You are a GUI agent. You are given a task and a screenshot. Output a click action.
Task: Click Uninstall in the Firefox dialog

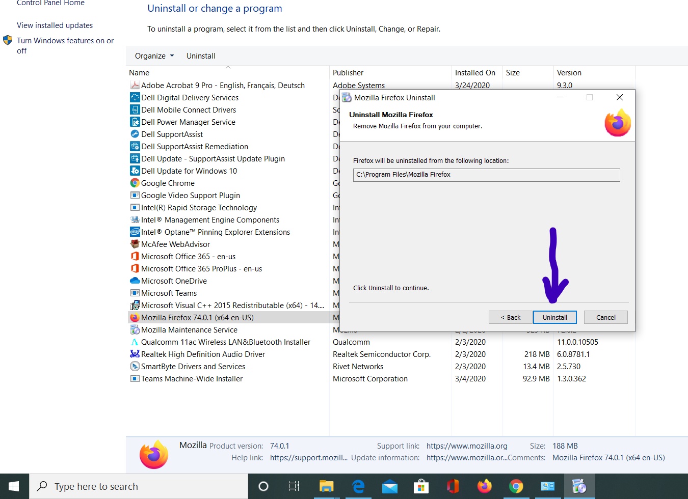pos(554,317)
